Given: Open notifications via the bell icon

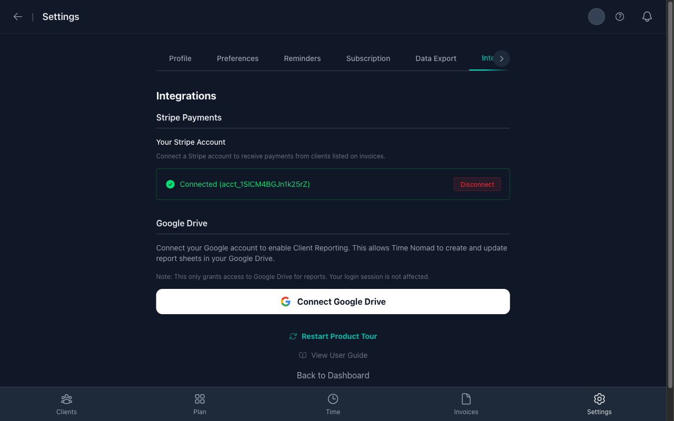Looking at the screenshot, I should [x=647, y=16].
